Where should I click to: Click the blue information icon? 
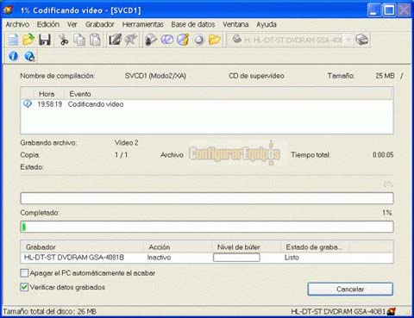point(13,56)
